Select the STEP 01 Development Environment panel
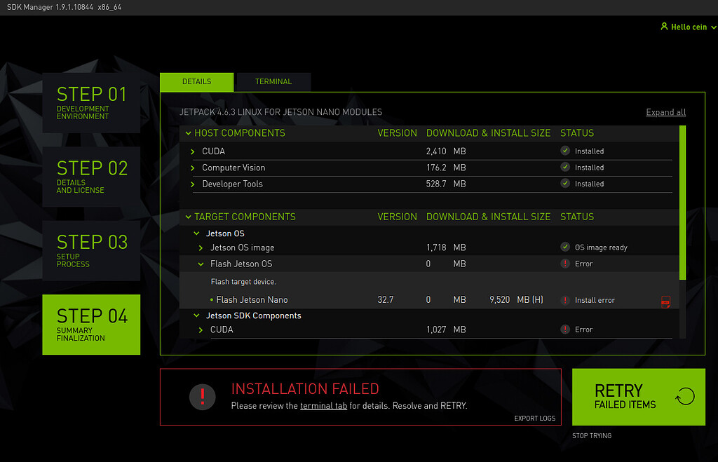This screenshot has width=718, height=462. [91, 105]
